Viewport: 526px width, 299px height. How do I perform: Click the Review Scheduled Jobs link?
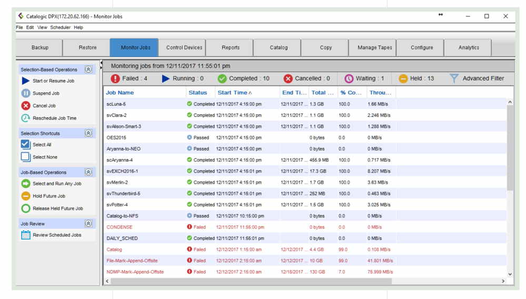click(57, 235)
